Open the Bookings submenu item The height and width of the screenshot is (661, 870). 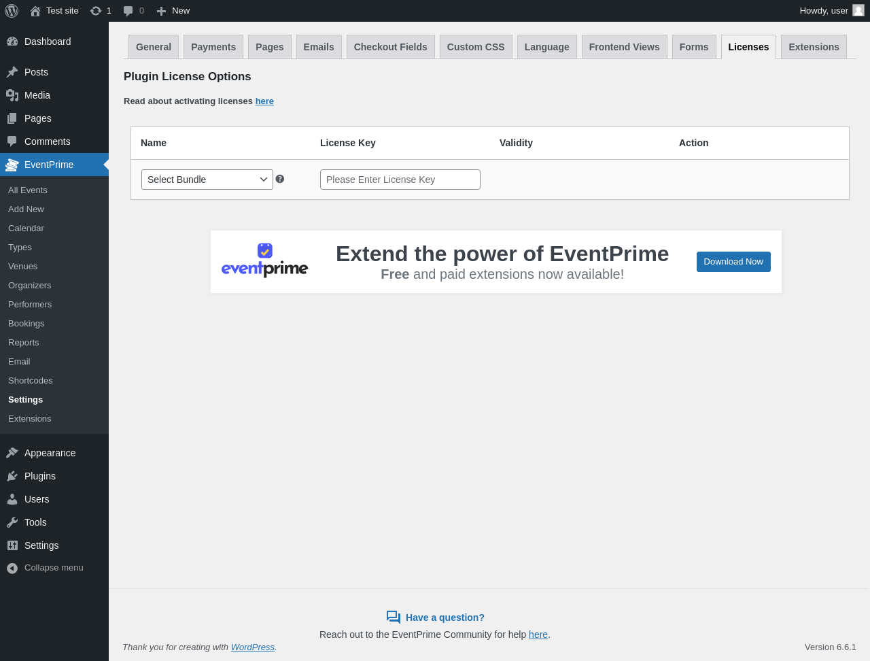(x=27, y=324)
